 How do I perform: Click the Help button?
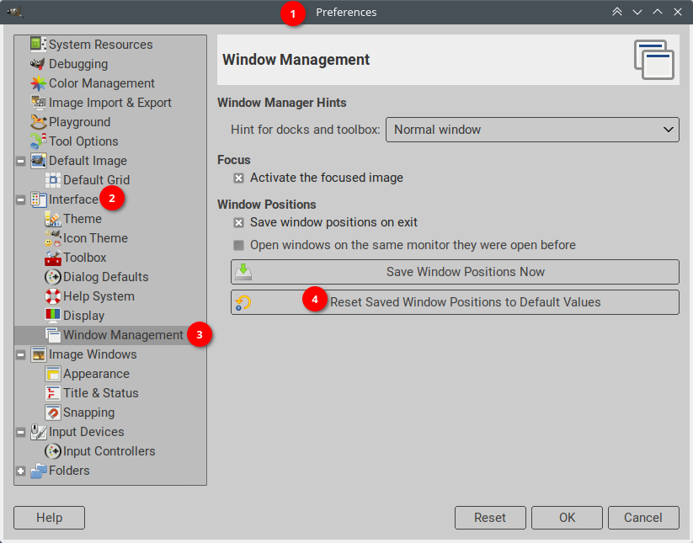pos(49,518)
